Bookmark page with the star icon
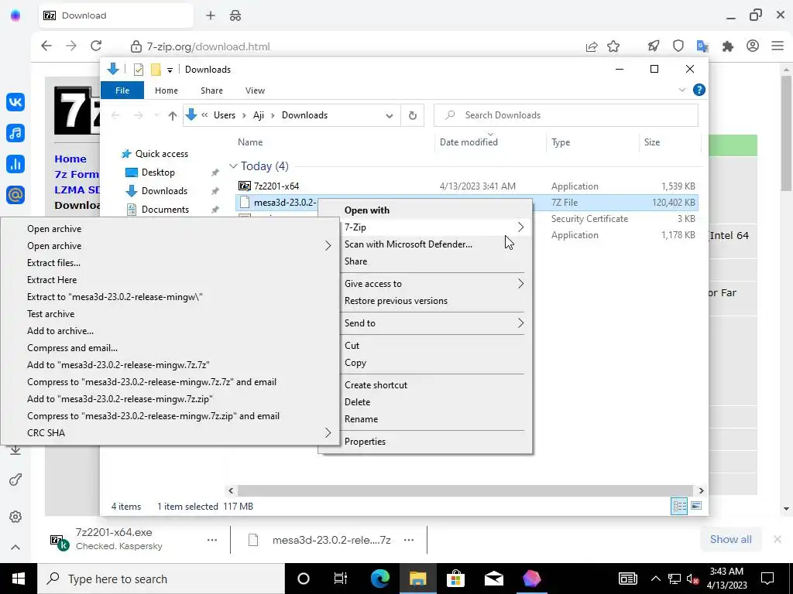 pyautogui.click(x=613, y=46)
